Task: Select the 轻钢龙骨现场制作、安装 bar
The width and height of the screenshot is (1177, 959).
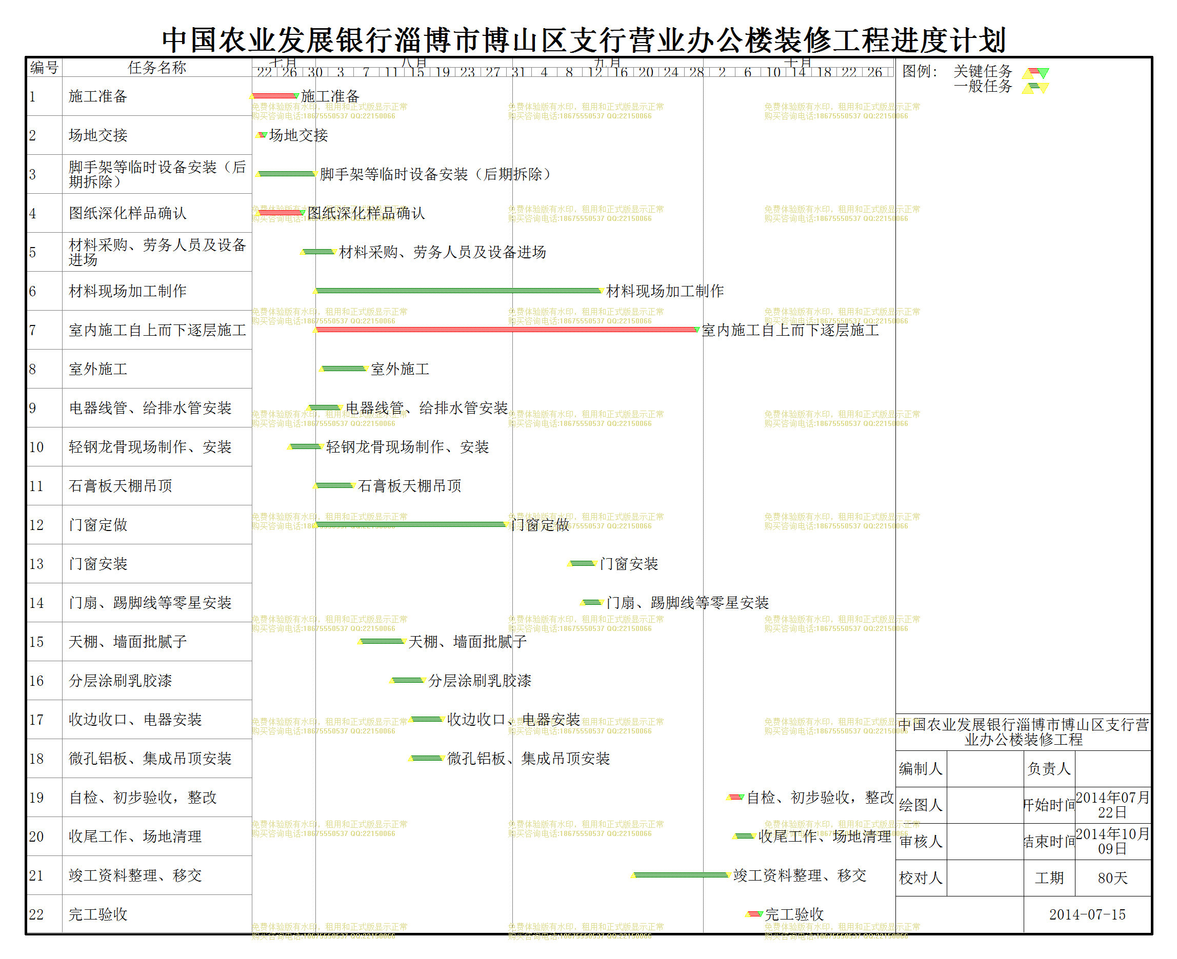Action: coord(305,446)
